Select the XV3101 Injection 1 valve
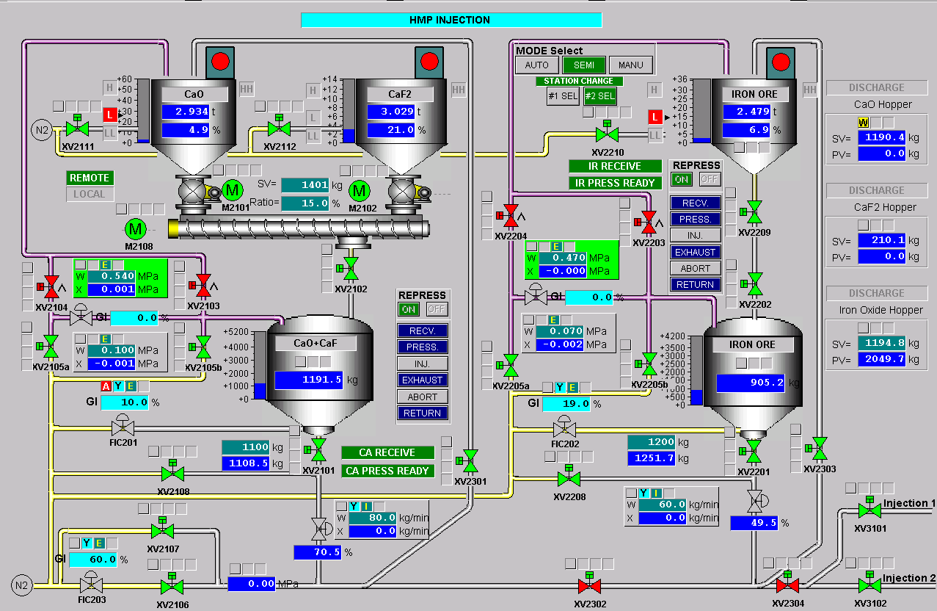This screenshot has width=937, height=611. [x=869, y=510]
